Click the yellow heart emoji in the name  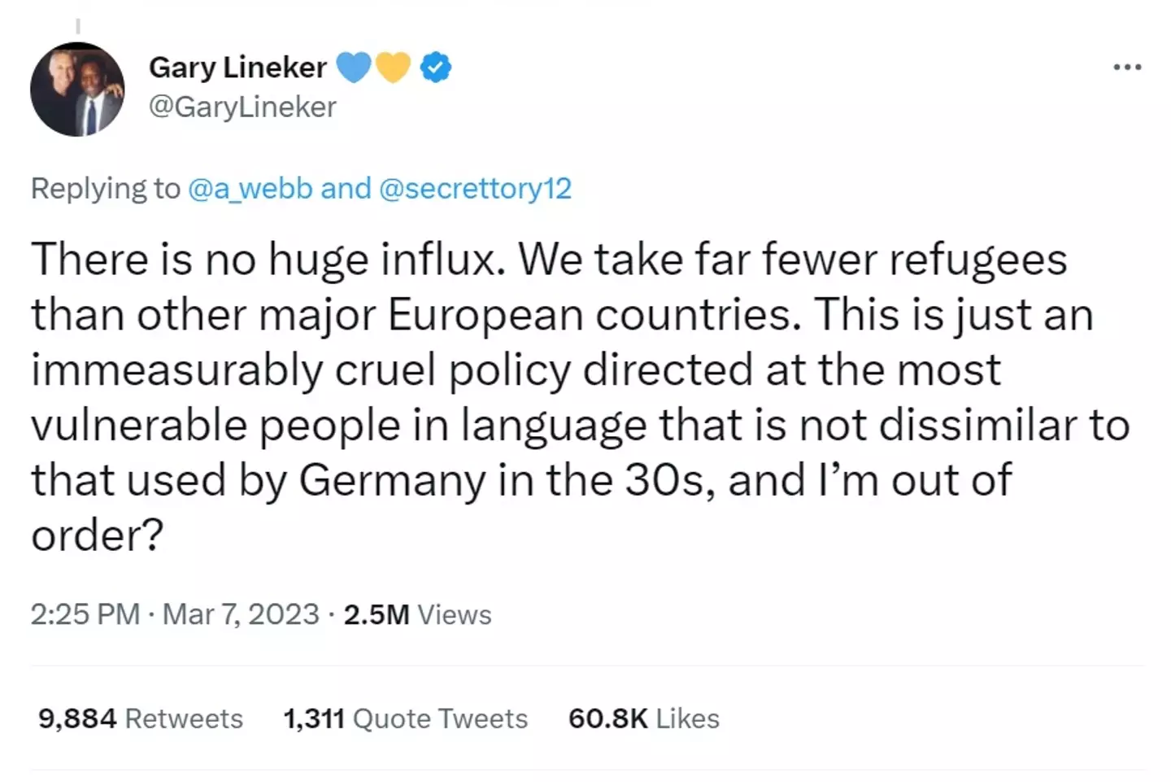coord(394,67)
